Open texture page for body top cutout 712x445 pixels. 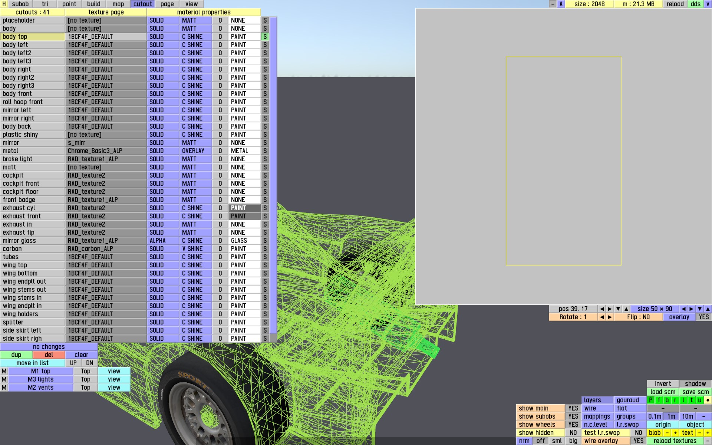(x=106, y=37)
